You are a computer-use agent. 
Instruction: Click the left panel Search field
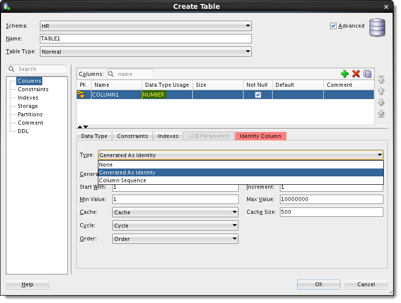[x=37, y=69]
